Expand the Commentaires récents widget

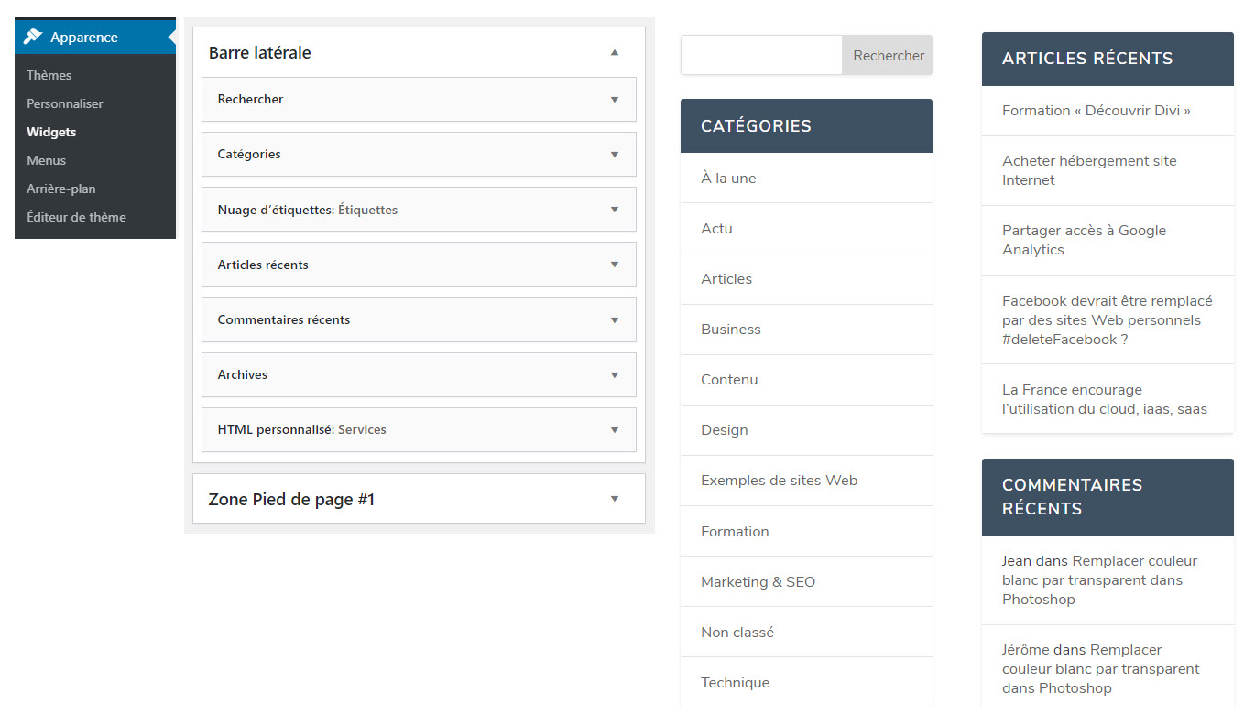tap(615, 319)
